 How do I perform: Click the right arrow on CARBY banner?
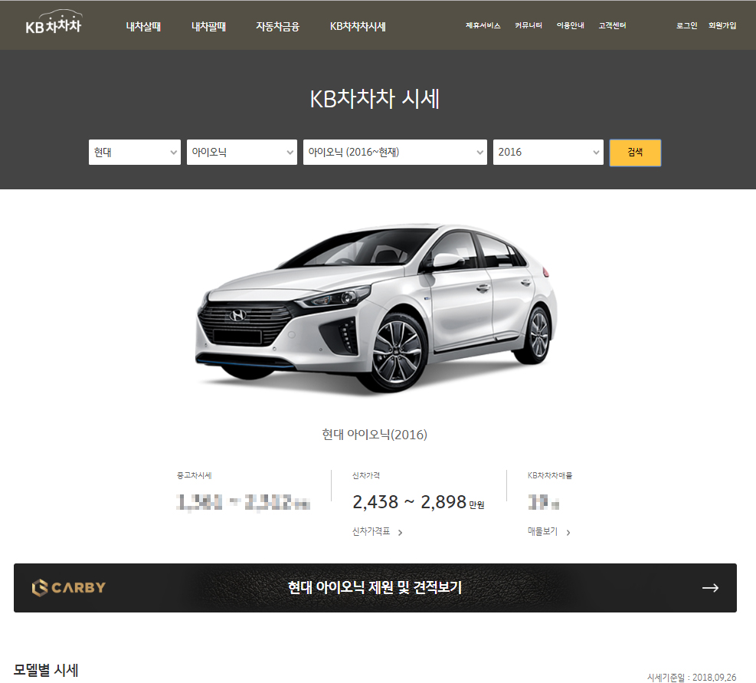(x=710, y=587)
